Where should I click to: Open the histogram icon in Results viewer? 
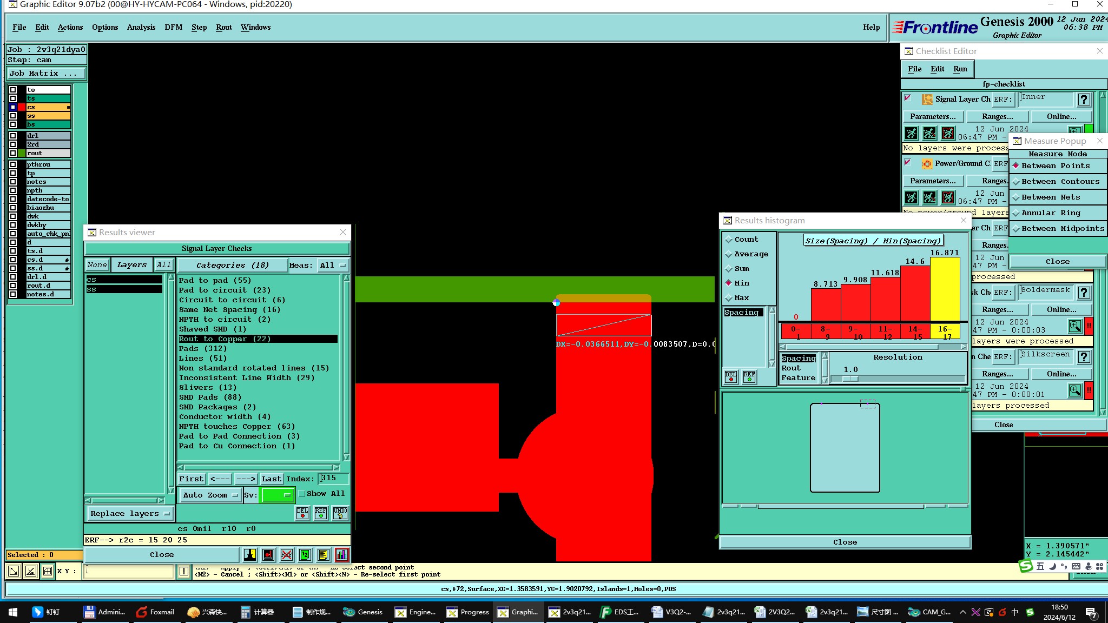[341, 555]
